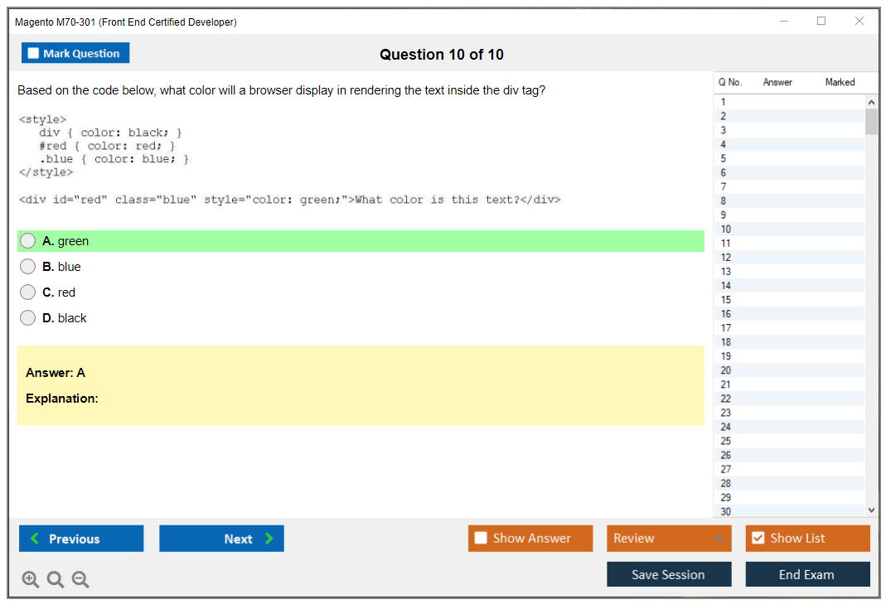Go to the Previous question
891x609 pixels.
pos(81,539)
